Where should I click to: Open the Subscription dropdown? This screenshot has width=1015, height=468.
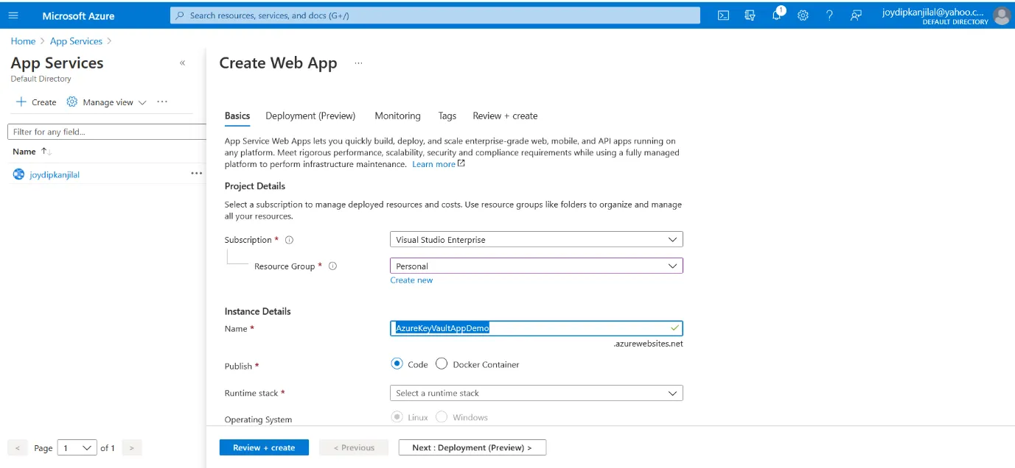coord(536,239)
